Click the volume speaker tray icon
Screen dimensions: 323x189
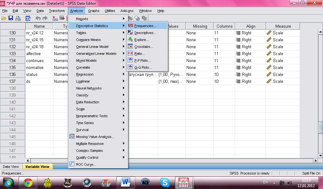pos(290,183)
